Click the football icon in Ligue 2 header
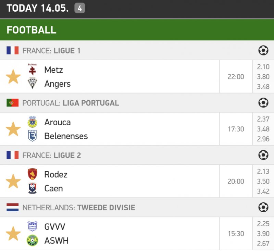Screen dimensions: 274x251 (x=263, y=155)
